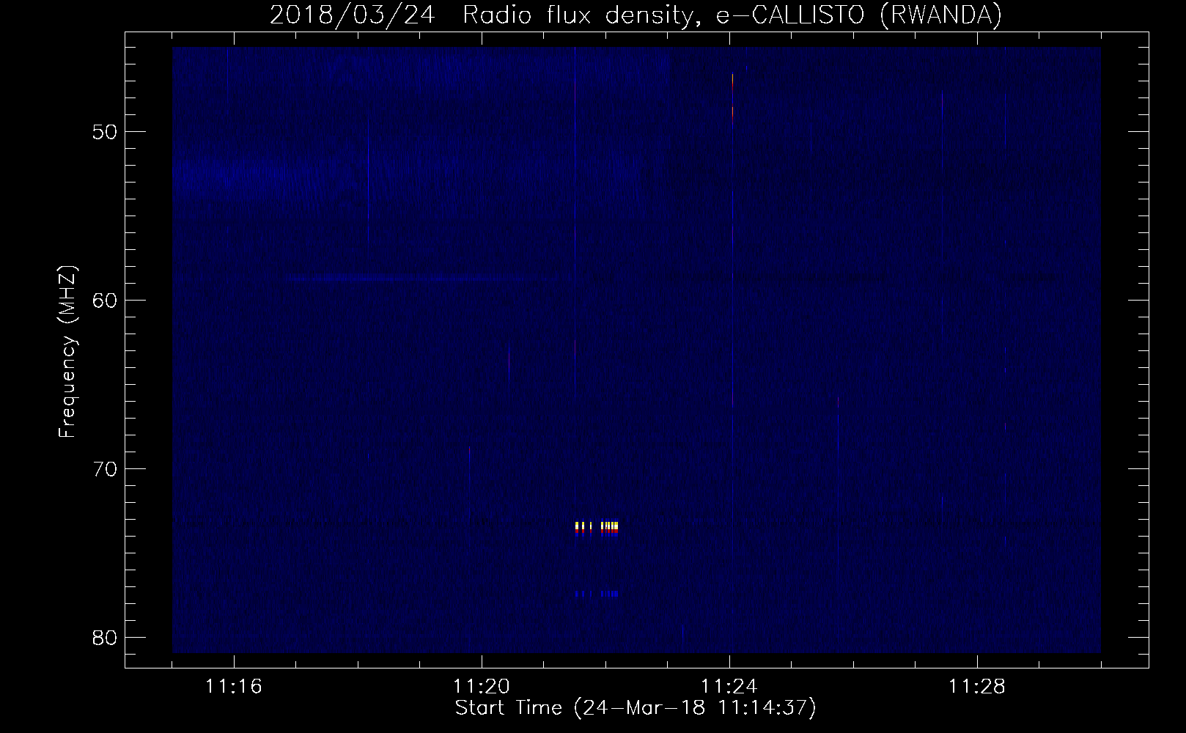Click the 11:28 time tick label

pos(977,687)
